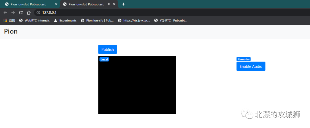Reload the page with the refresh icon
Viewport: 310px width, 128px height.
tap(21, 13)
